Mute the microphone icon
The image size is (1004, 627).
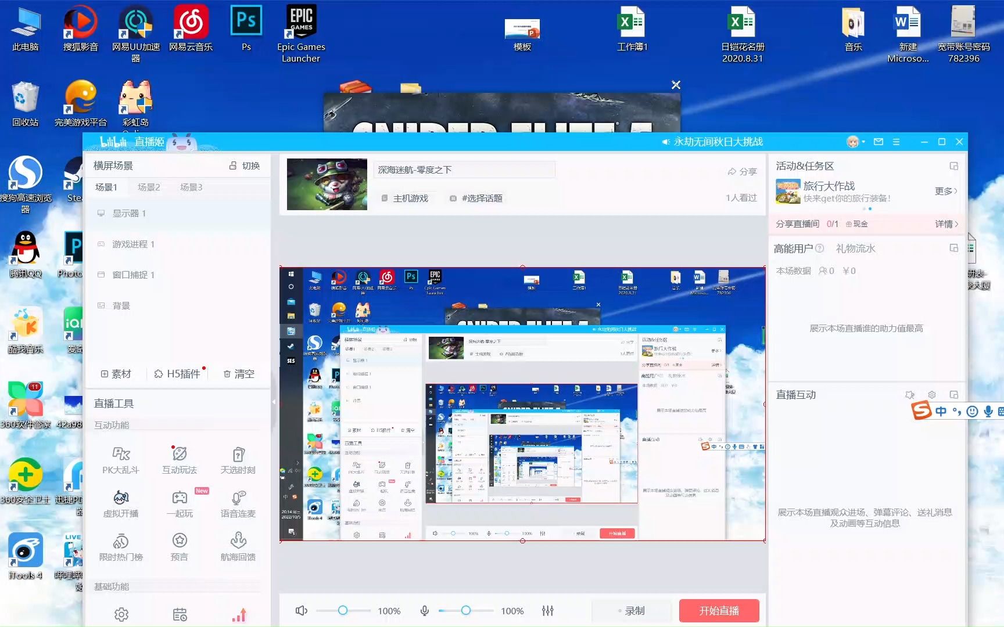coord(425,611)
